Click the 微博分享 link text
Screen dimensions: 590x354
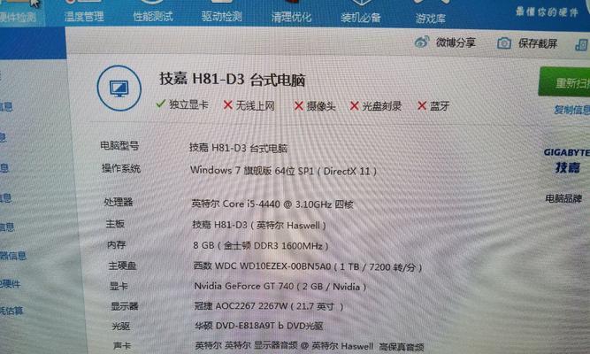456,42
